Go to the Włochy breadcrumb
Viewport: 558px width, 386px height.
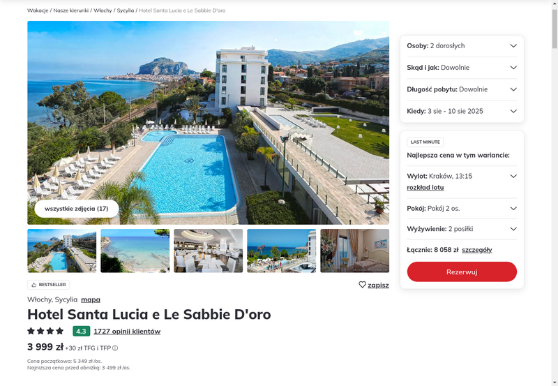click(103, 10)
